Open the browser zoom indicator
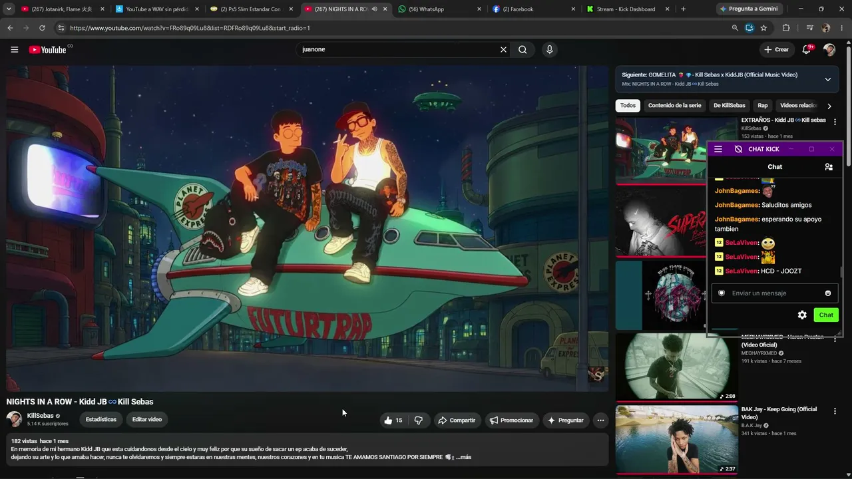852x479 pixels. click(x=735, y=28)
